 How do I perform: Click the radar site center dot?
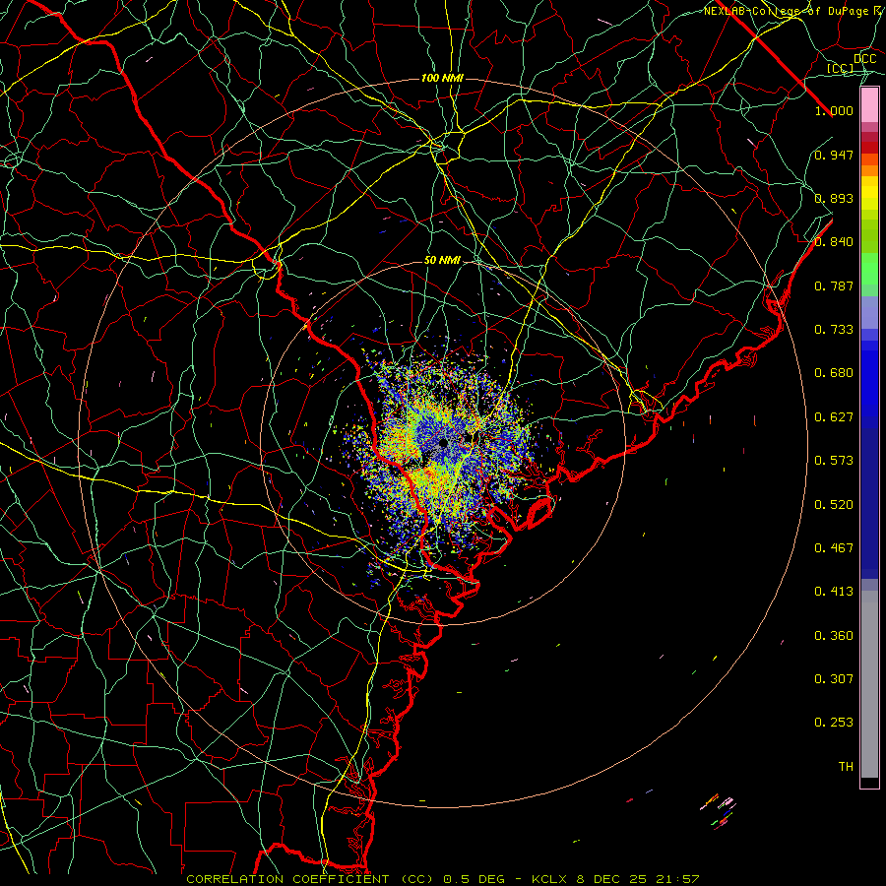[443, 444]
